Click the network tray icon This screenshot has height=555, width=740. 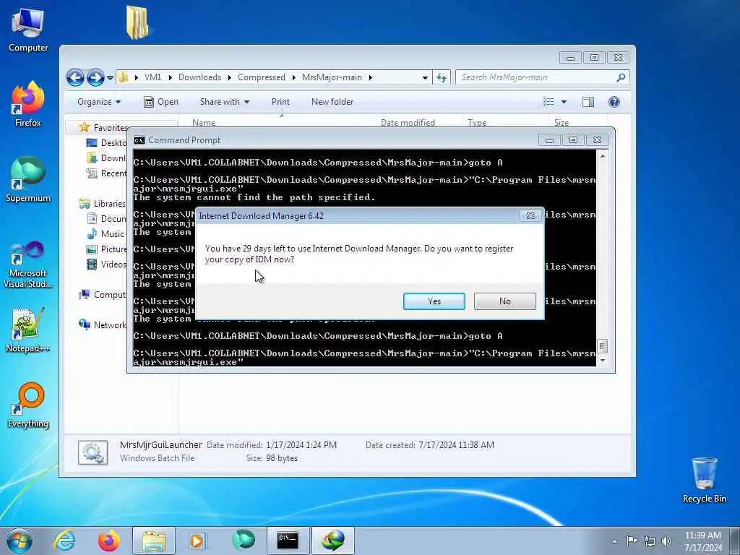650,541
